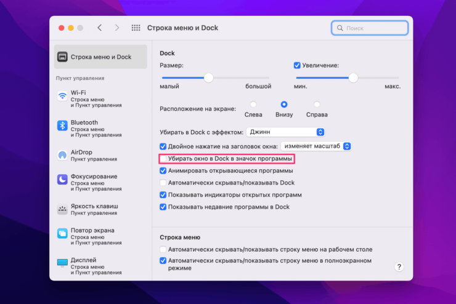Click the back navigation arrow
The height and width of the screenshot is (304, 456).
click(x=100, y=28)
